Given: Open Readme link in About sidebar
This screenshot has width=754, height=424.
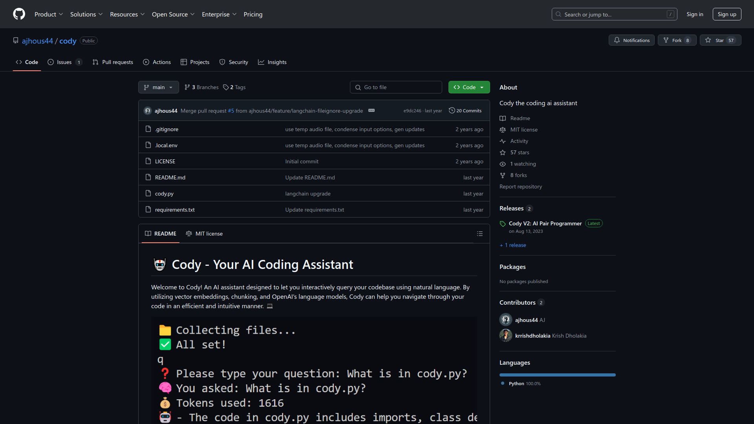Looking at the screenshot, I should (515, 118).
